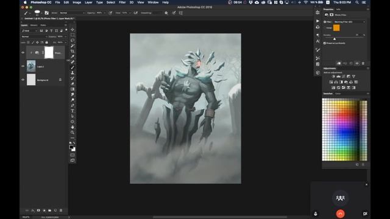
Task: Add a Levels adjustment
Action: coord(338,76)
